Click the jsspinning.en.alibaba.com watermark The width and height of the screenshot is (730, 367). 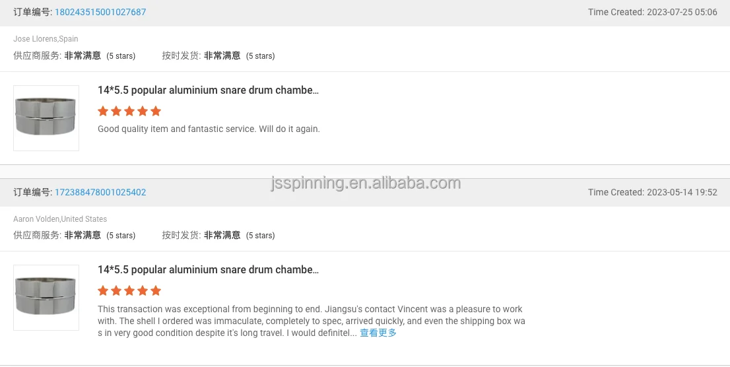click(365, 183)
